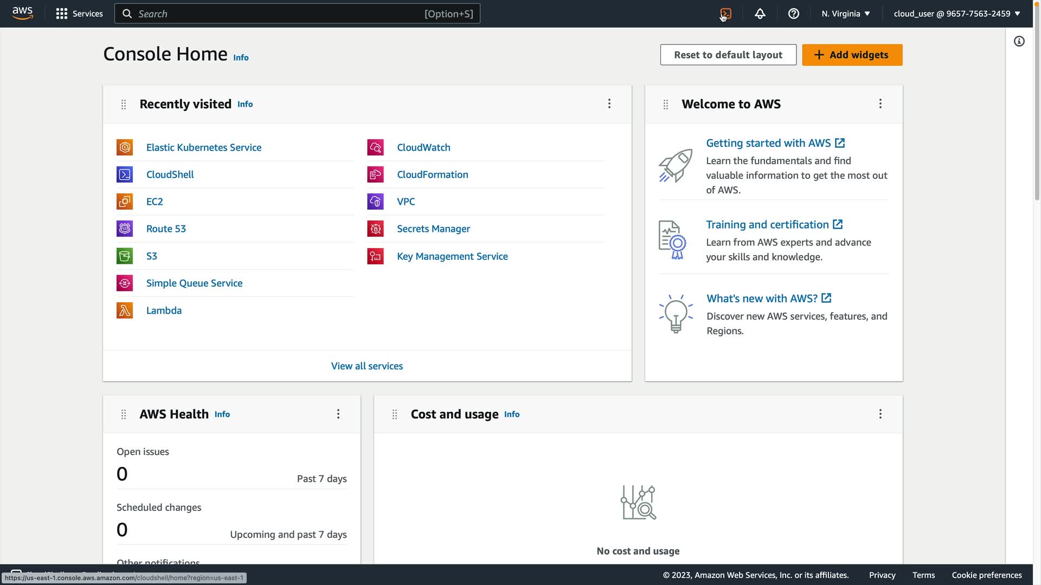This screenshot has width=1041, height=585.
Task: Click the Lambda service icon
Action: [125, 310]
